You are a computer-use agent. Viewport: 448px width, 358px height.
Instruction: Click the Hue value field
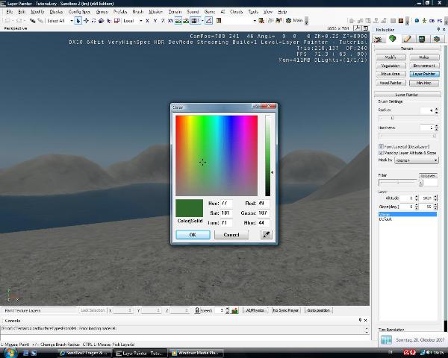point(226,203)
